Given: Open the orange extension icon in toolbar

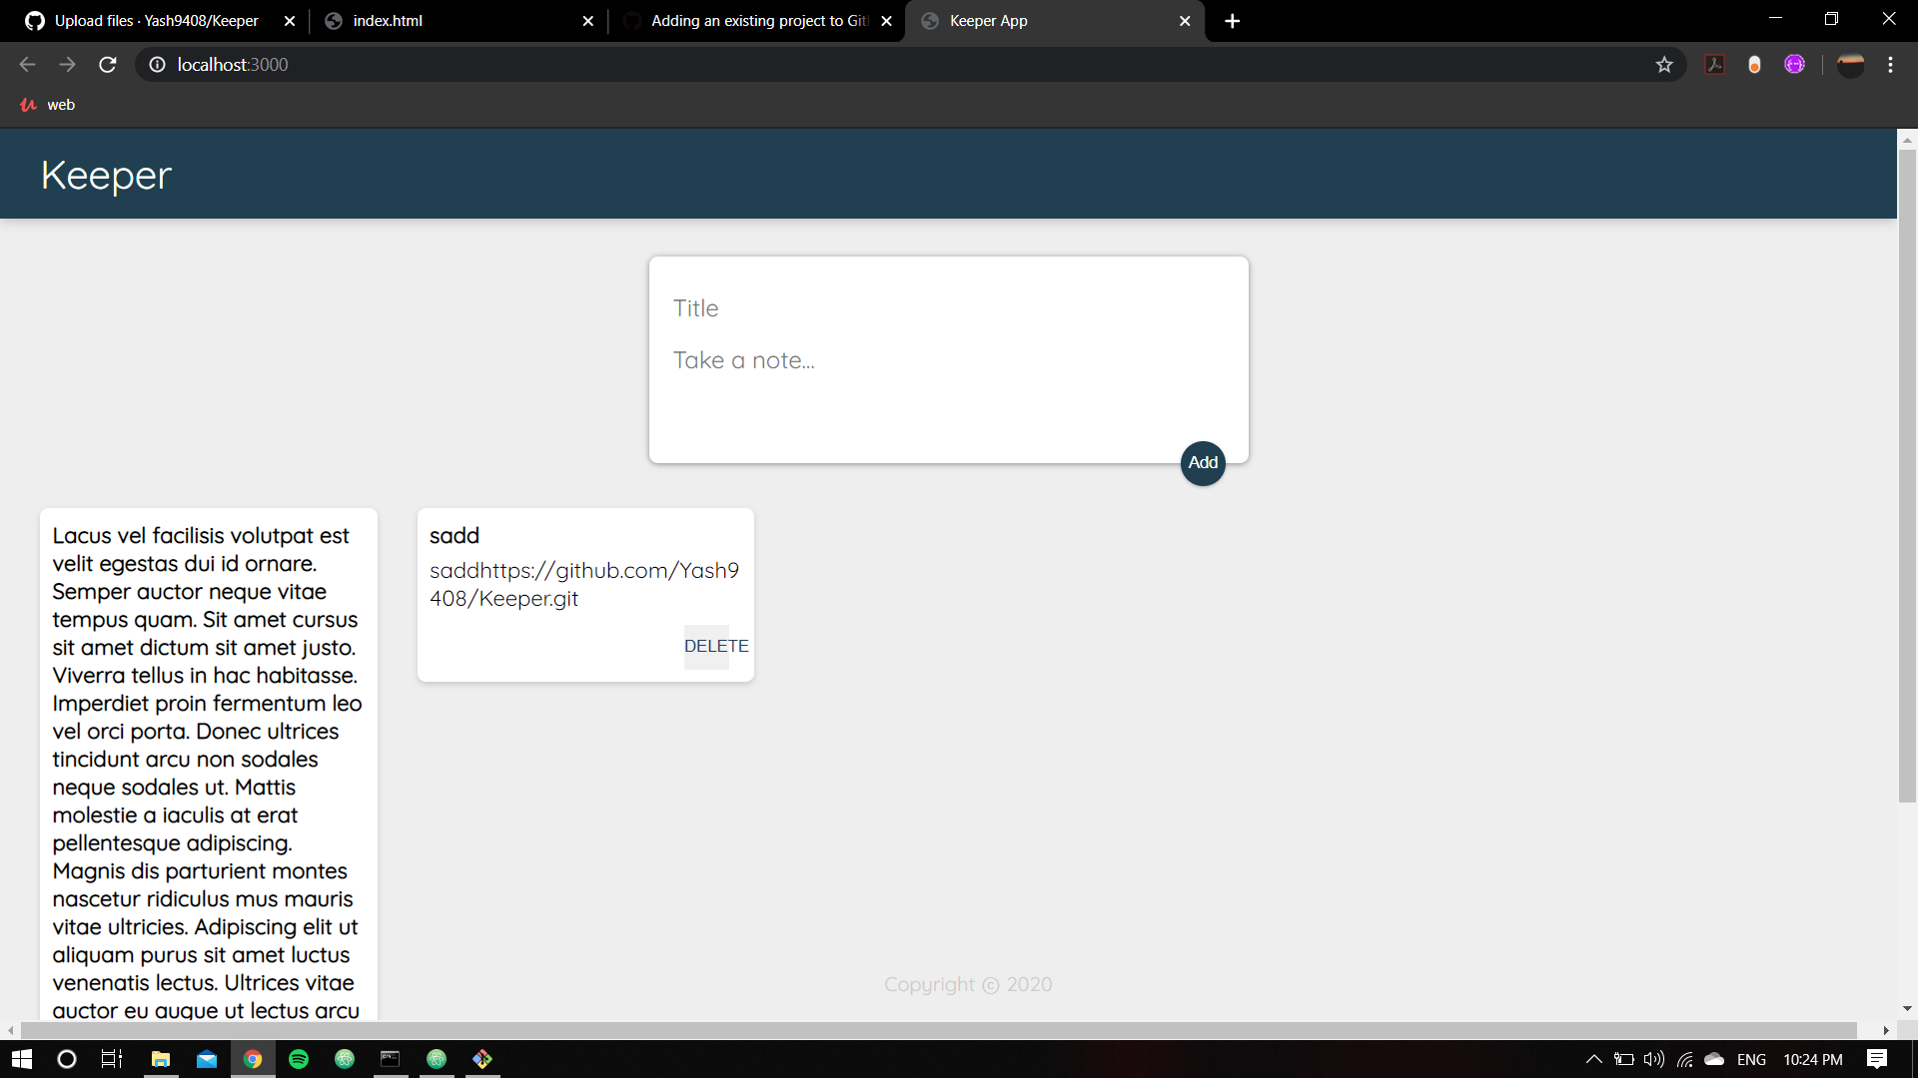Looking at the screenshot, I should [x=1754, y=65].
